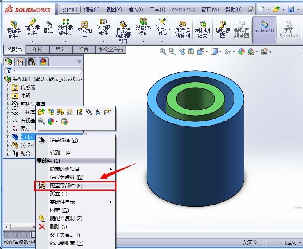This screenshot has height=249, width=303.
Task: Open Assembly Features (装配体特征) tool
Action: tap(143, 27)
